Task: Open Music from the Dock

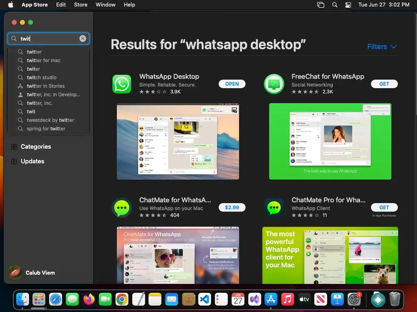Action: click(x=288, y=299)
